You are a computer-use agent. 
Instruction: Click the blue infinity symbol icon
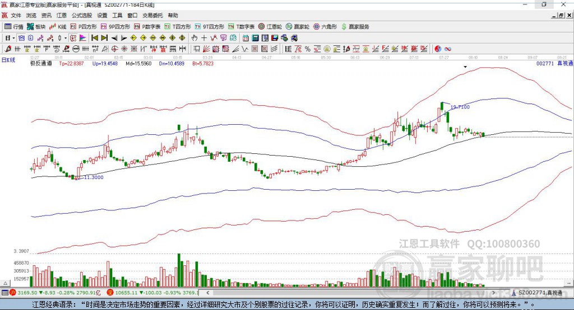[x=448, y=49]
